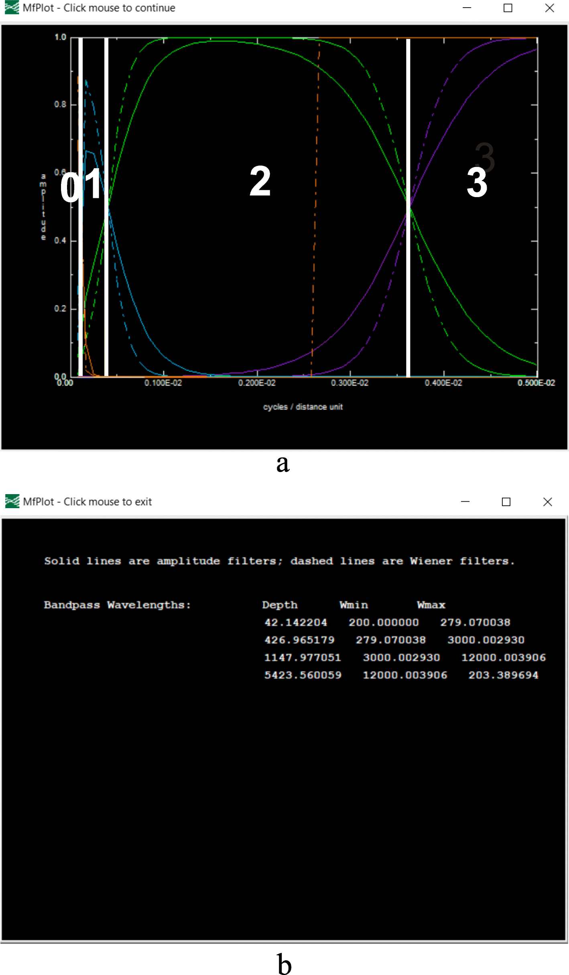Click the Wmax value 203.389694
Viewport: 569px width, 975px height.
tap(503, 675)
